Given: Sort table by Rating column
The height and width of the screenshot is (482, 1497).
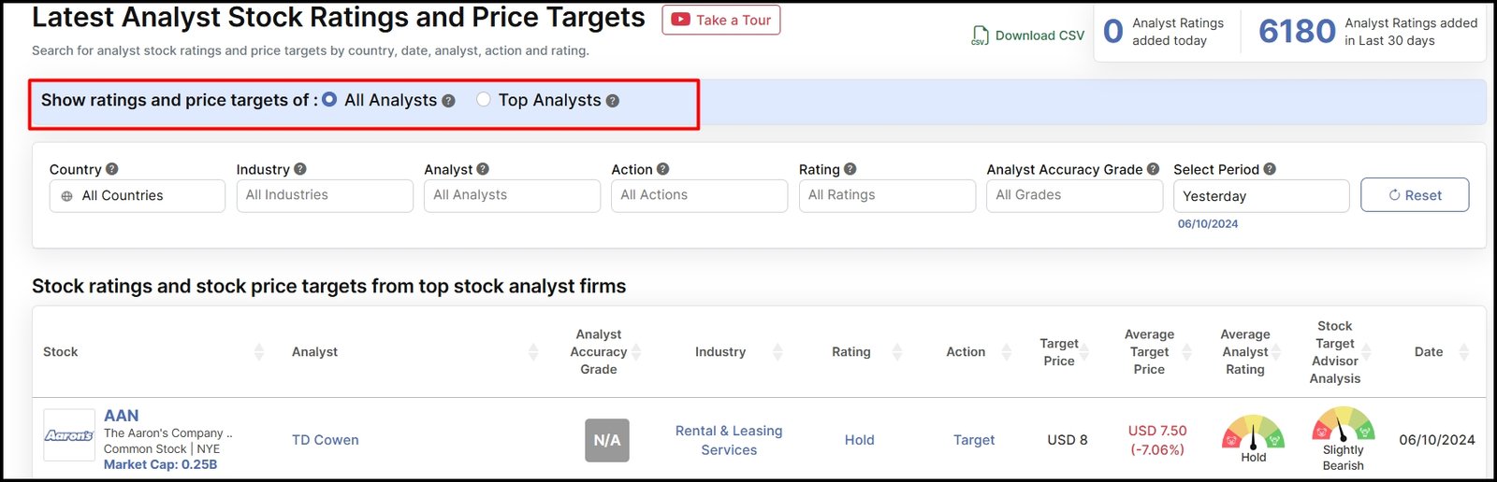Looking at the screenshot, I should click(x=897, y=352).
